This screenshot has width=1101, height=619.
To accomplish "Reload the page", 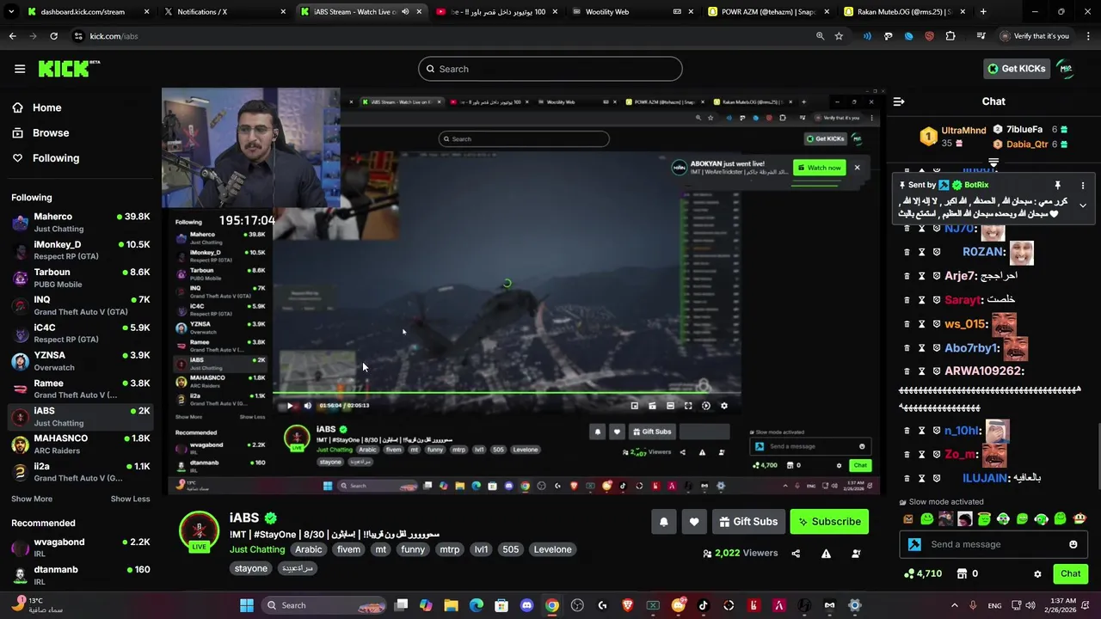I will [x=53, y=36].
